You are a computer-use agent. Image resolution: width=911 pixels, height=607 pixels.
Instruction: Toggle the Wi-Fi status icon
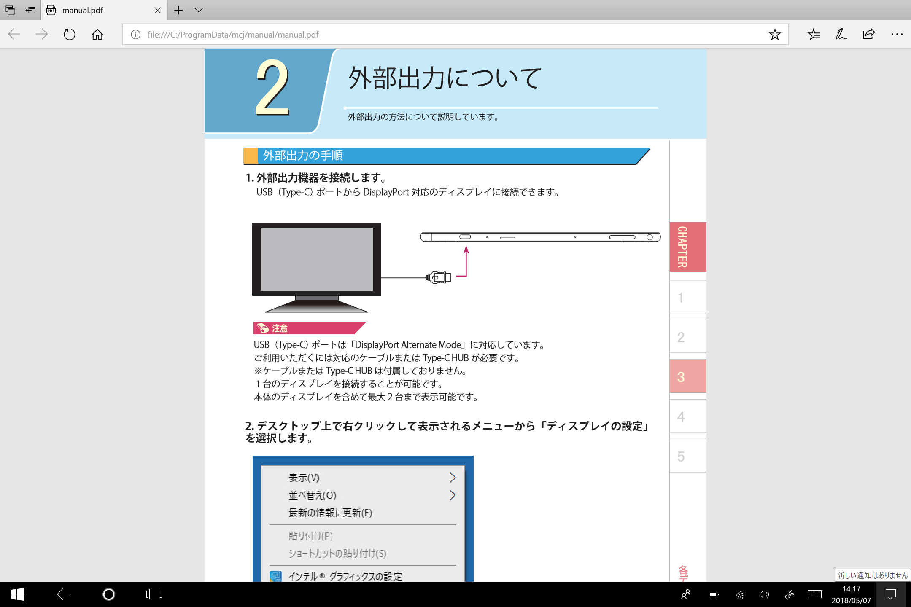[x=739, y=595]
